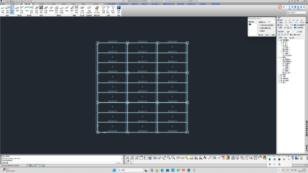Switch to 基础设计 ribbon tab
Image resolution: width=308 pixels, height=173 pixels.
tap(145, 4)
